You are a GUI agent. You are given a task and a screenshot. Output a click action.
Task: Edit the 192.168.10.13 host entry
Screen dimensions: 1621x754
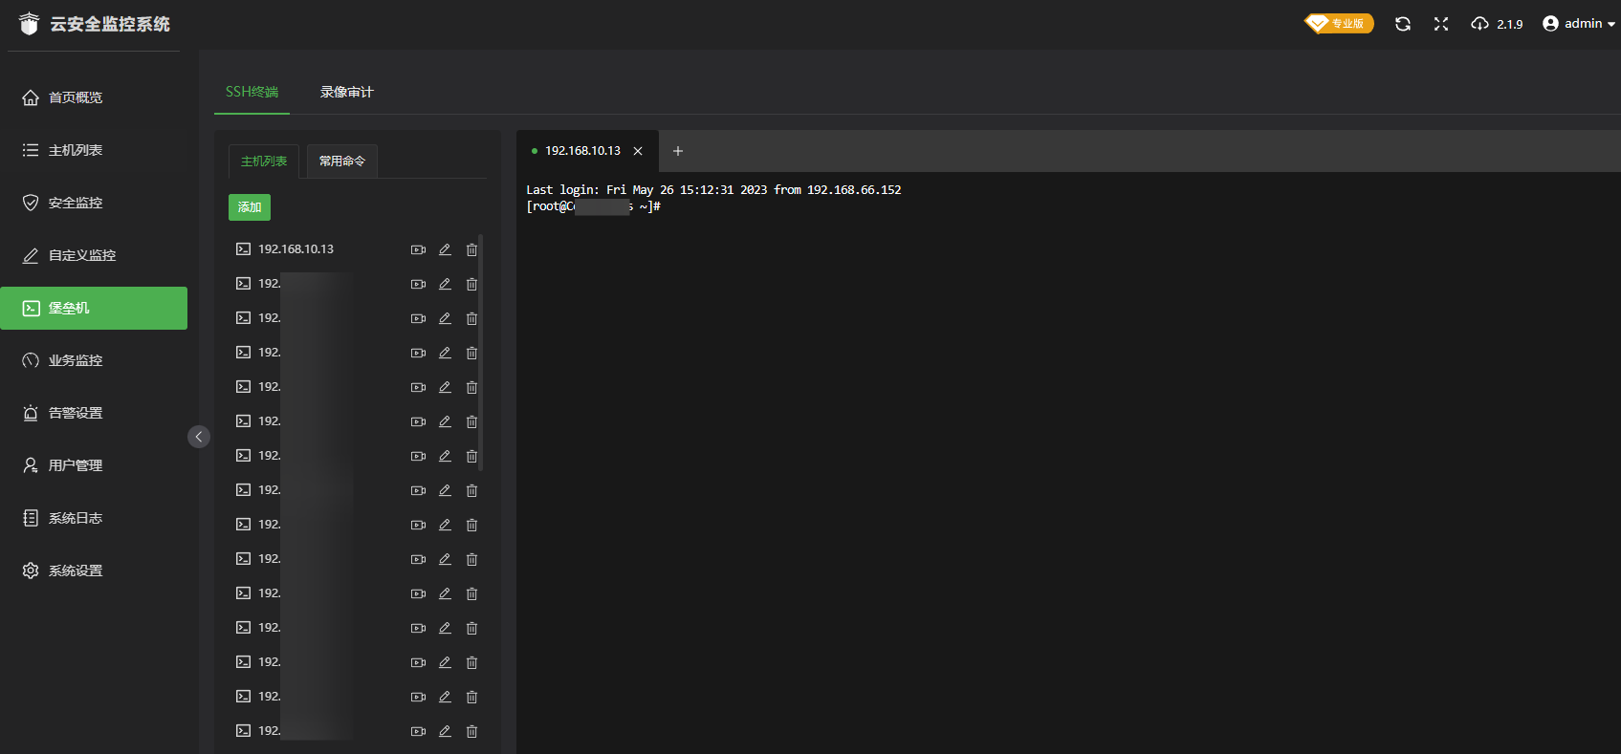(x=445, y=249)
